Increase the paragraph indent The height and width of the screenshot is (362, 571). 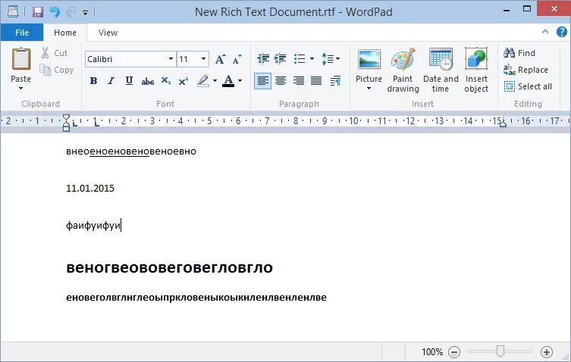click(280, 58)
